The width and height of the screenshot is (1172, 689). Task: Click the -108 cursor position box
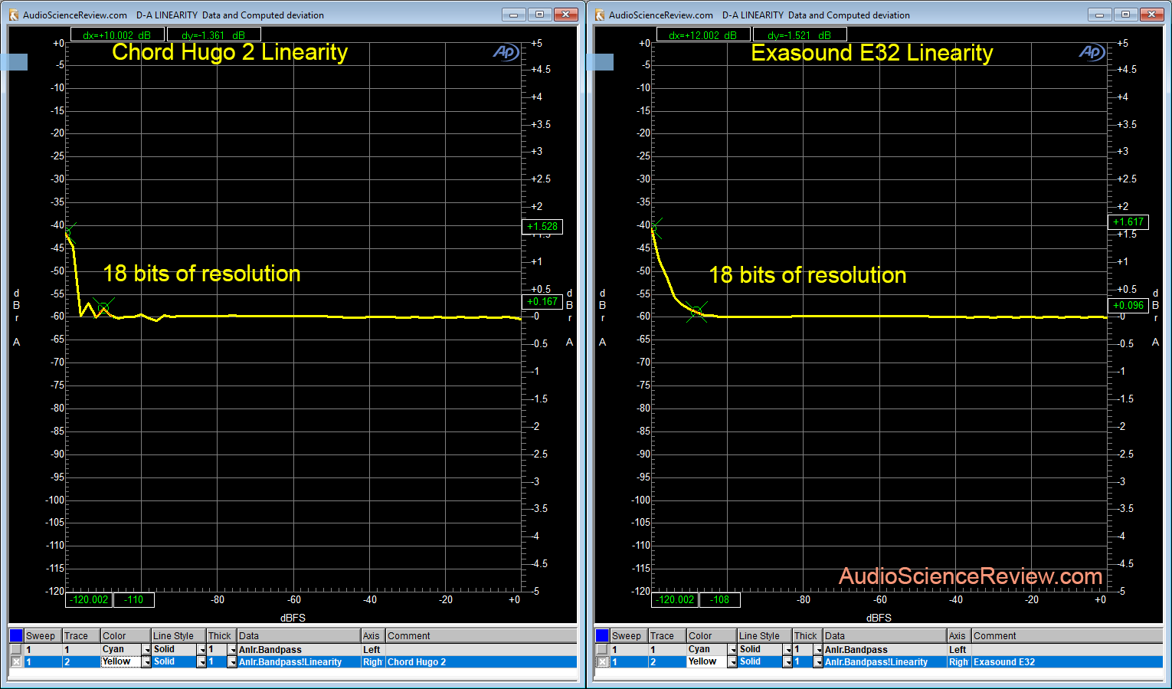click(x=720, y=600)
